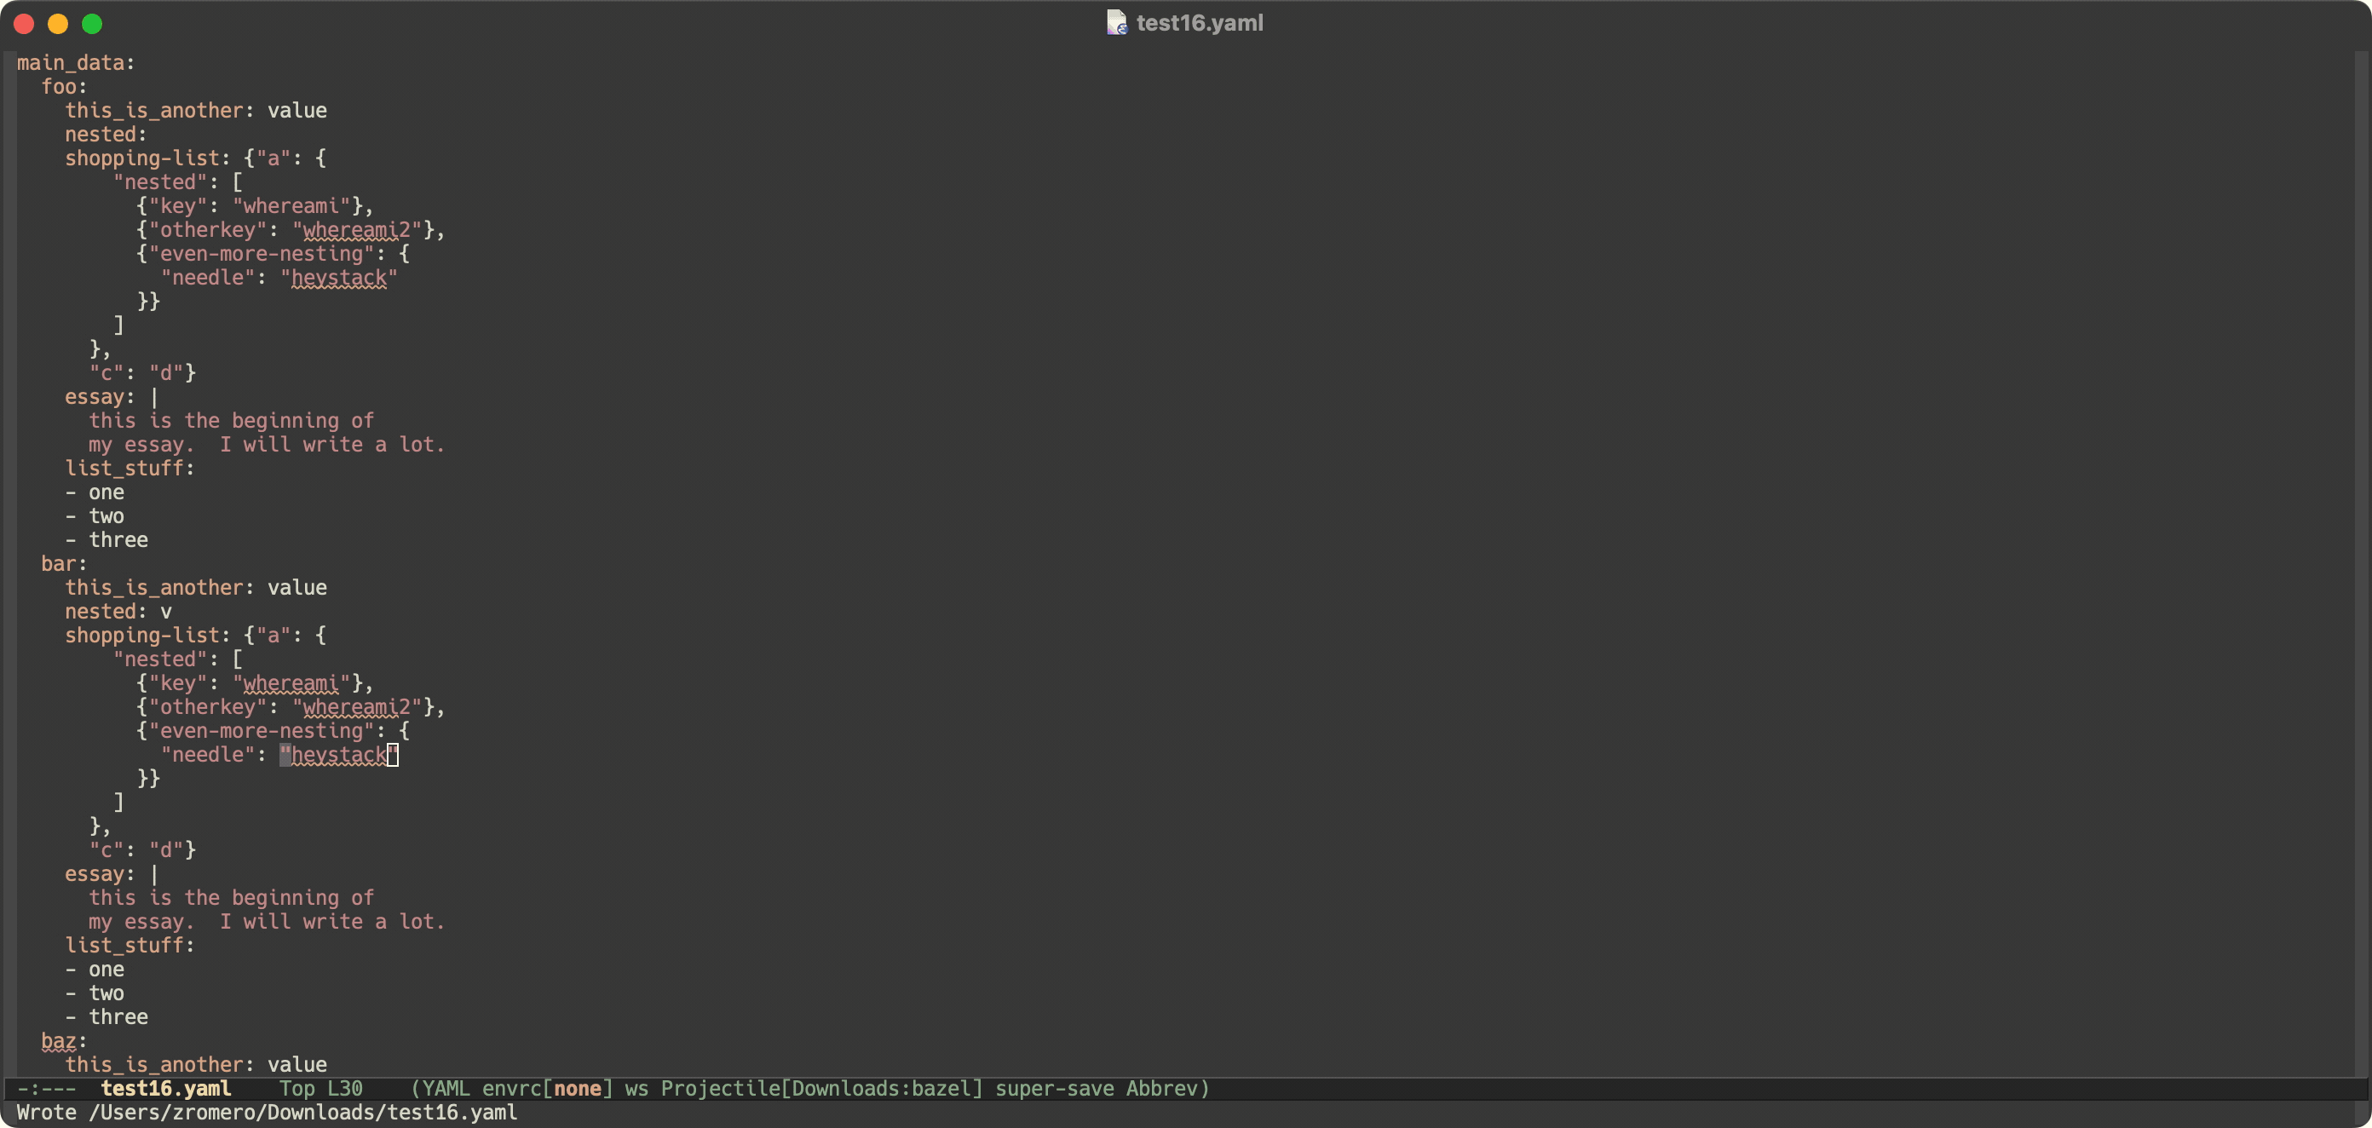The width and height of the screenshot is (2372, 1128).
Task: Click the yellow minimize window button
Action: pos(58,24)
